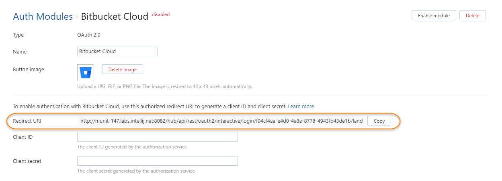Click into the Client ID field
This screenshot has width=502, height=181.
click(x=157, y=137)
